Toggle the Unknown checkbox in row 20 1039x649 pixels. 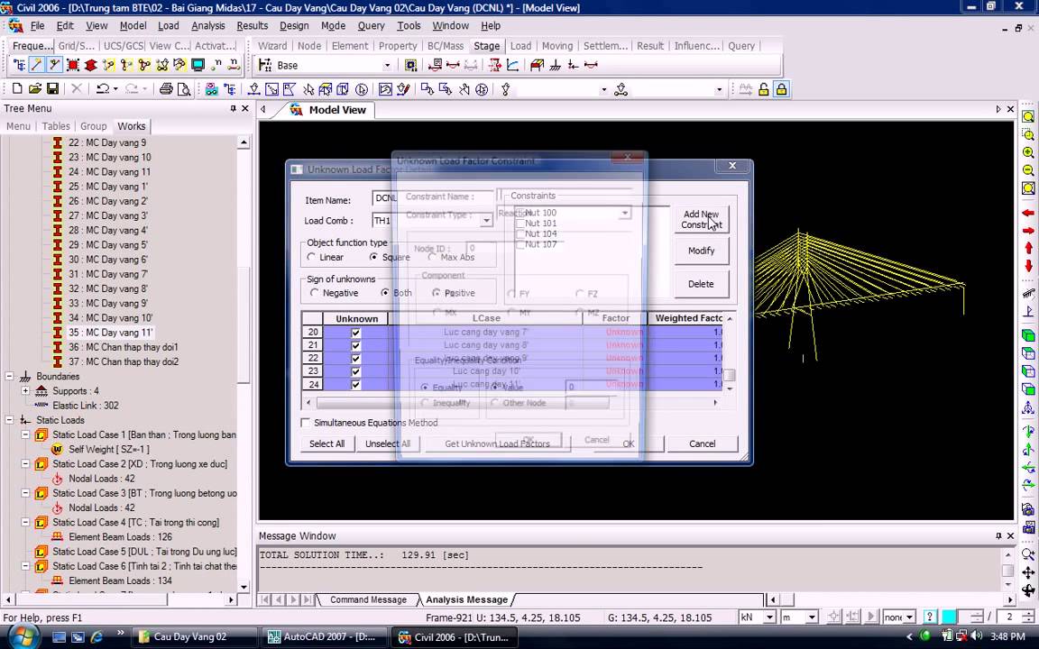tap(356, 333)
